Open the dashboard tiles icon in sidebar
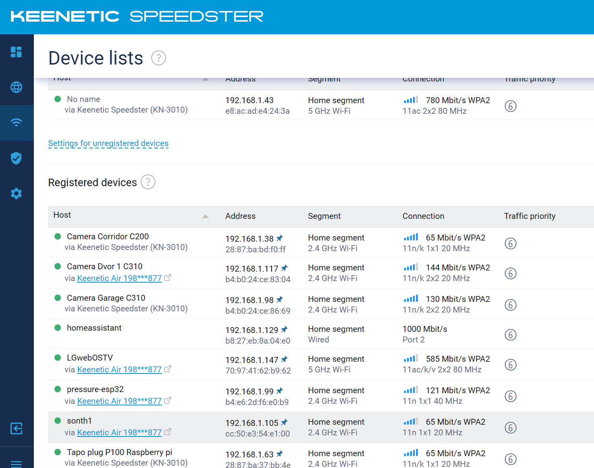Image resolution: width=594 pixels, height=468 pixels. coord(16,52)
